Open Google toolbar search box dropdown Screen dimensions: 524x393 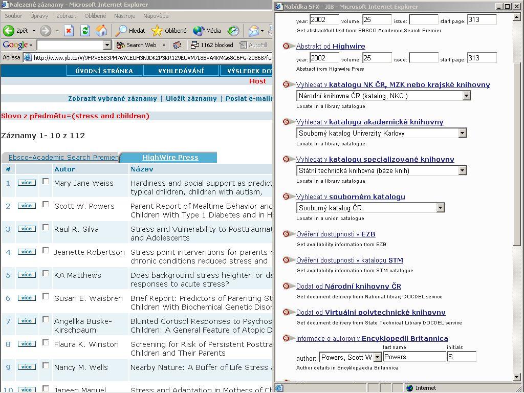(x=107, y=45)
